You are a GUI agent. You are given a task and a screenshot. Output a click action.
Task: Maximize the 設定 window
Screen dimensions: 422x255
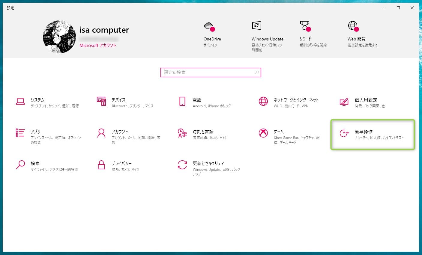pyautogui.click(x=398, y=8)
